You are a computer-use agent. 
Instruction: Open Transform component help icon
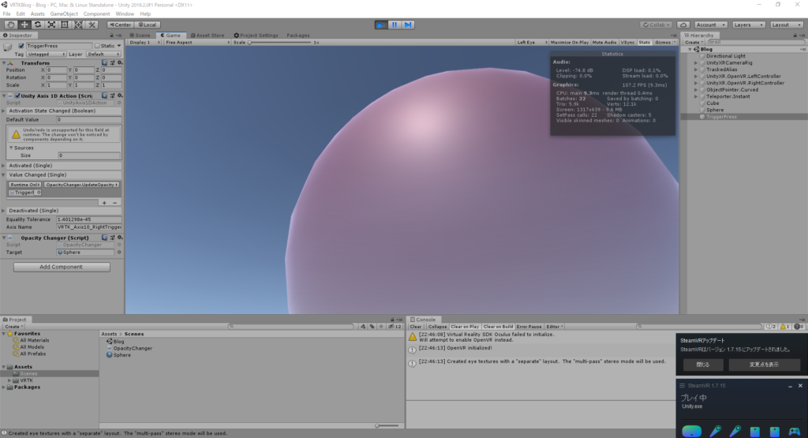[x=105, y=63]
